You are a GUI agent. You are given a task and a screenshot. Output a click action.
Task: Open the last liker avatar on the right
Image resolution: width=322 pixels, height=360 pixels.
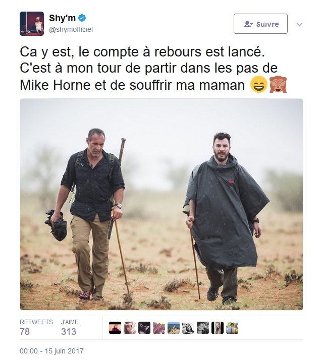232,328
